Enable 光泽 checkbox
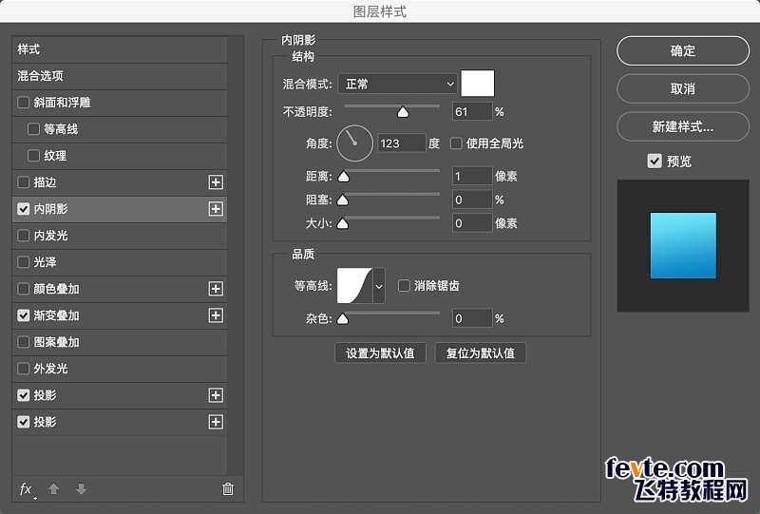760x514 pixels. [23, 262]
